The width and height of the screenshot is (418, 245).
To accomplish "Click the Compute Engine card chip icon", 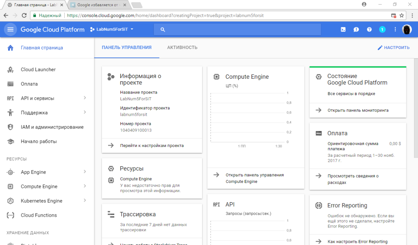I will pos(217,77).
